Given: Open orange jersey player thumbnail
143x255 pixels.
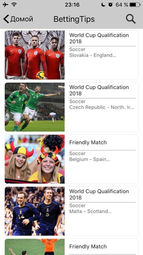Looking at the screenshot, I should (x=35, y=247).
